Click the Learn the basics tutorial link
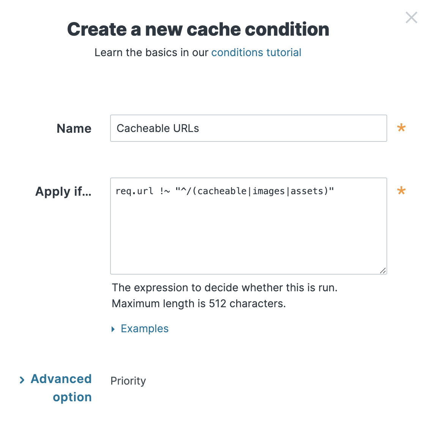This screenshot has height=421, width=432. click(x=256, y=52)
